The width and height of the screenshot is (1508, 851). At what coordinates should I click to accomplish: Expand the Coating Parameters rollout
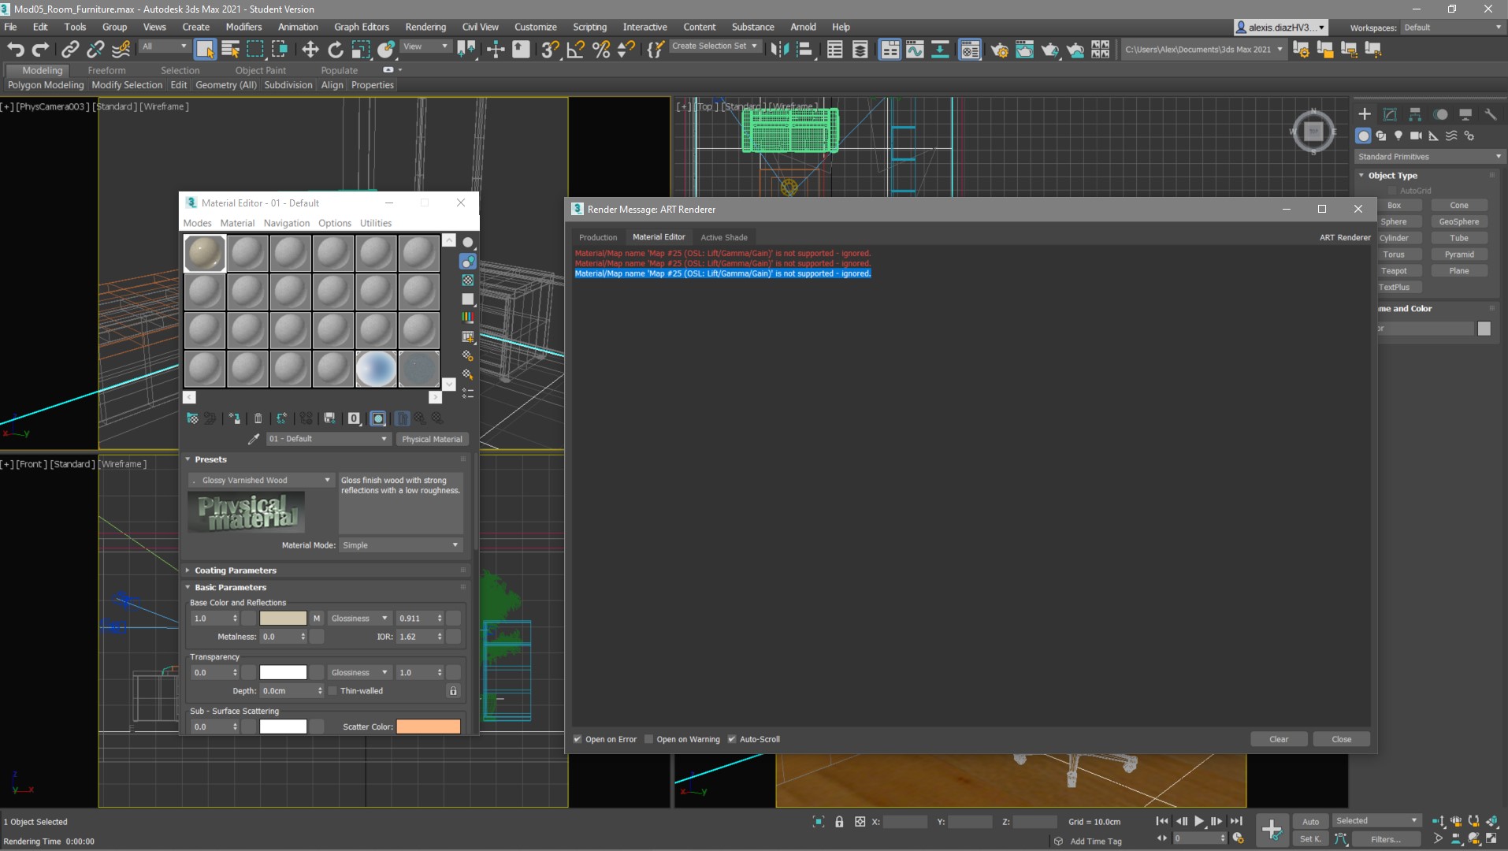(235, 570)
